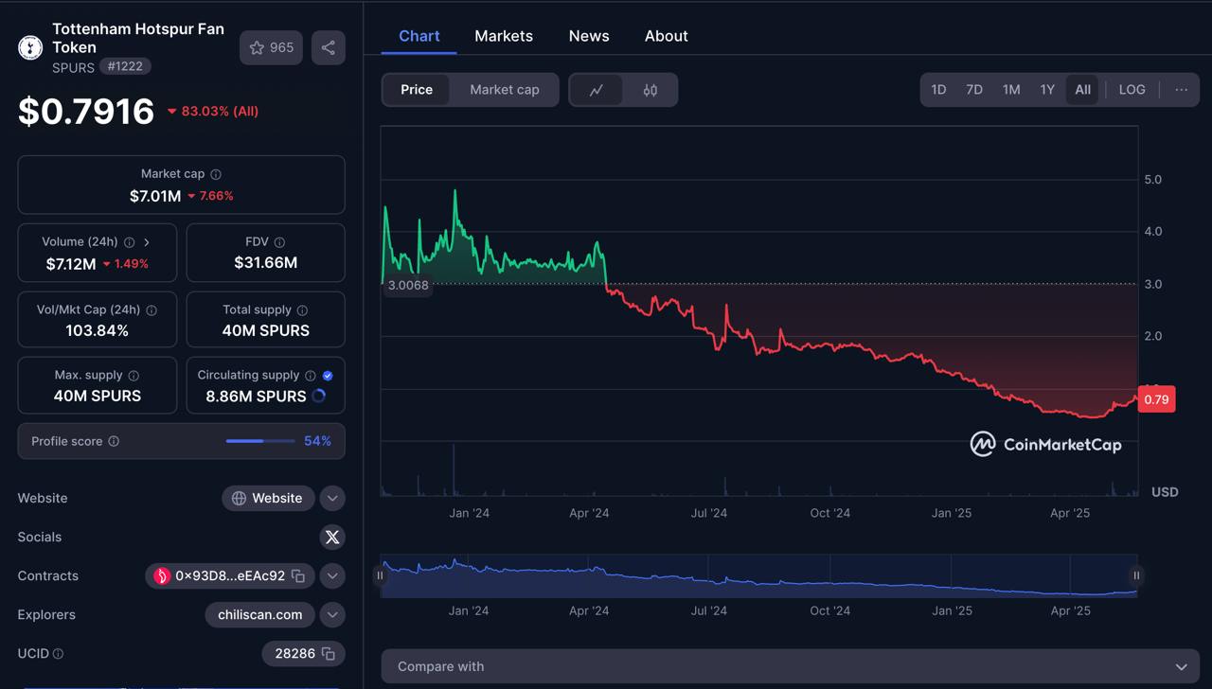This screenshot has height=689, width=1212.
Task: Click the 8.86M SPURS circulating value
Action: tap(256, 397)
